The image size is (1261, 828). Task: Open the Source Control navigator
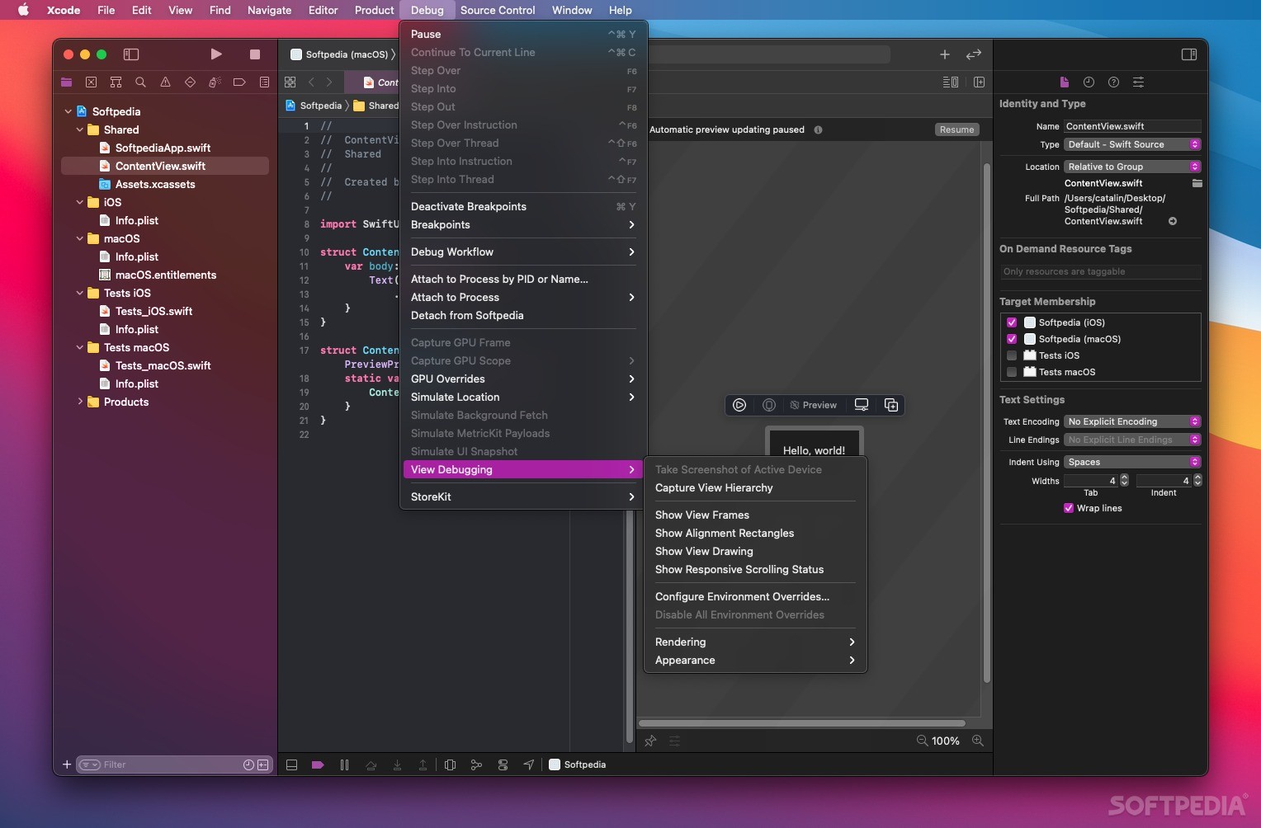point(92,82)
